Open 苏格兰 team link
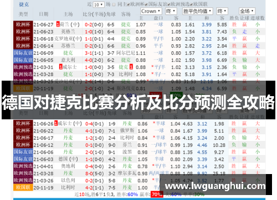Image resolution: width=277 pixels, height=200 pixels. pyautogui.click(x=68, y=46)
